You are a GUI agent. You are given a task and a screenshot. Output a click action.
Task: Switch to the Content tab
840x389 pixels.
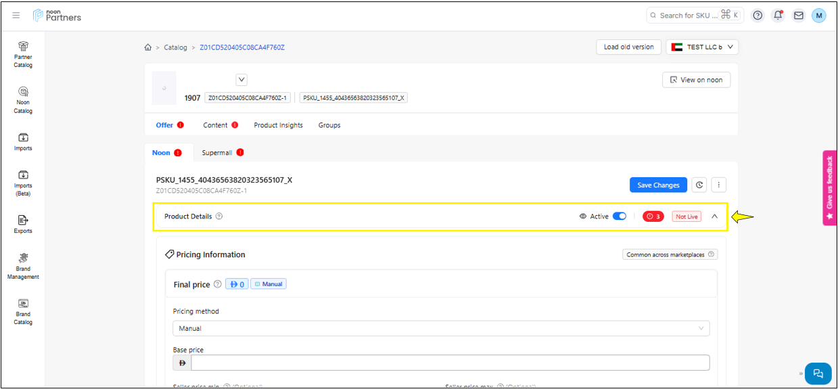(215, 125)
